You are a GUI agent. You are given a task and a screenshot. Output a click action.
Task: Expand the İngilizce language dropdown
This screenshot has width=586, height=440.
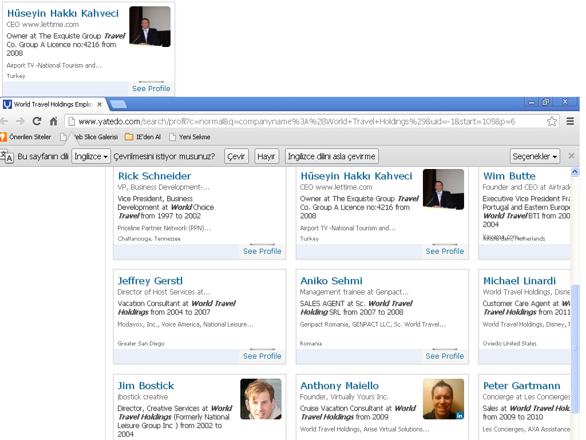(x=91, y=156)
